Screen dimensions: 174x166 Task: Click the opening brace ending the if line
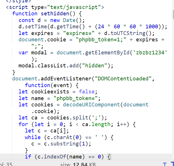point(109,157)
